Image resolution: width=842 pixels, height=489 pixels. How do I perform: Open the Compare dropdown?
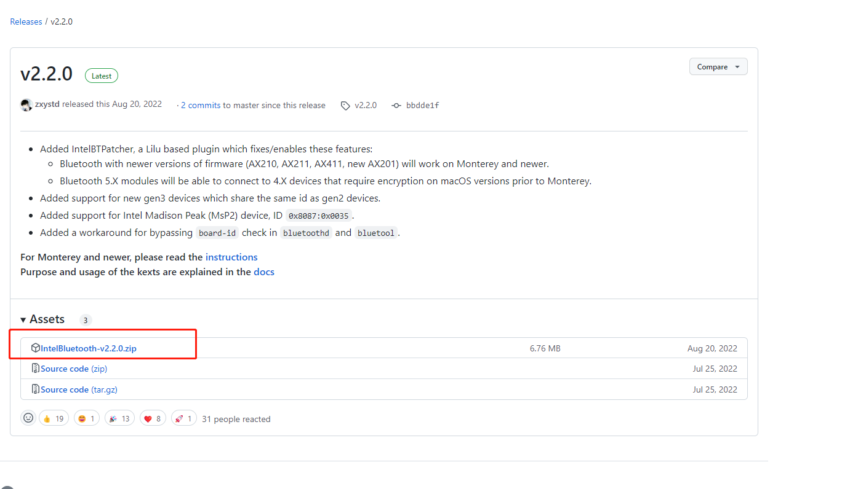tap(718, 67)
